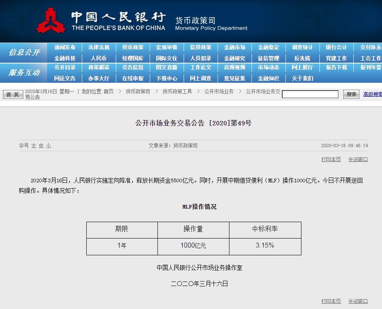Open the 新闻发布 menu item
Viewport: 382px width, 309px height.
pyautogui.click(x=65, y=47)
